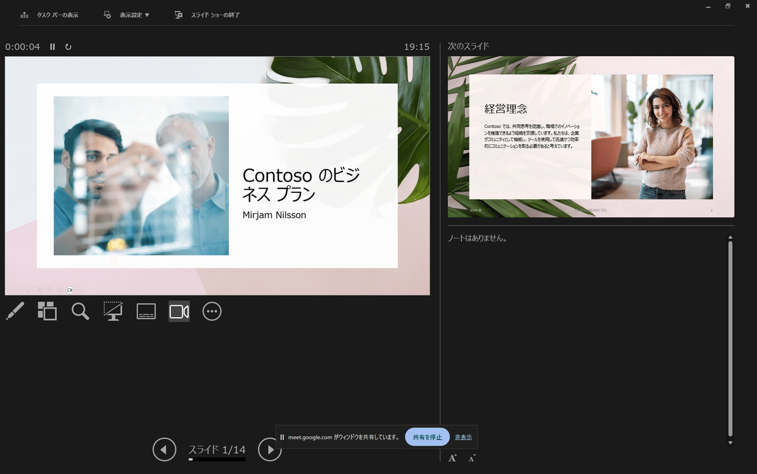This screenshot has height=474, width=757.
Task: Click the grip handle on the meet.google.com sharing bar
Action: 282,437
